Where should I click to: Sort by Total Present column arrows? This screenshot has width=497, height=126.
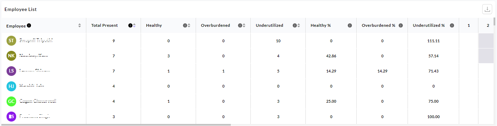[x=134, y=25]
